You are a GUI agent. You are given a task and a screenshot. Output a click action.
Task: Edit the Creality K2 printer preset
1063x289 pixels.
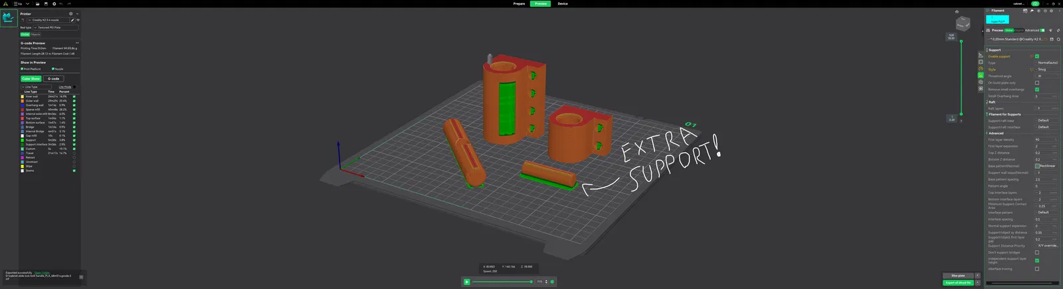72,20
